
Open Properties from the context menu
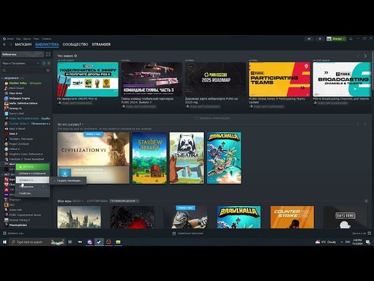(32, 194)
